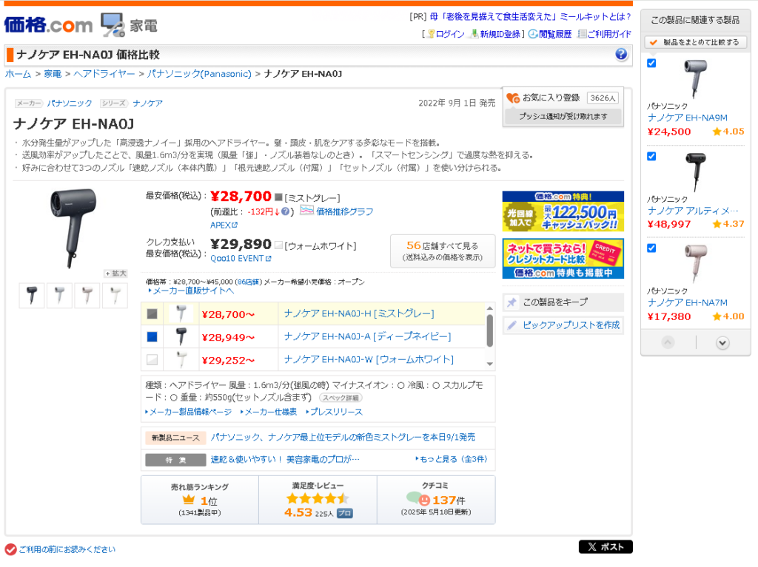Select the Deep Navy blue color swatch
Screen dimensions: 758x567
152,336
